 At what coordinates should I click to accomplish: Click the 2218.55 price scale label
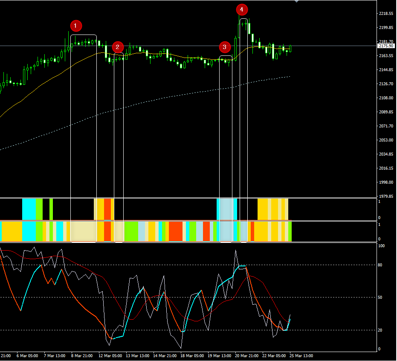(386, 13)
